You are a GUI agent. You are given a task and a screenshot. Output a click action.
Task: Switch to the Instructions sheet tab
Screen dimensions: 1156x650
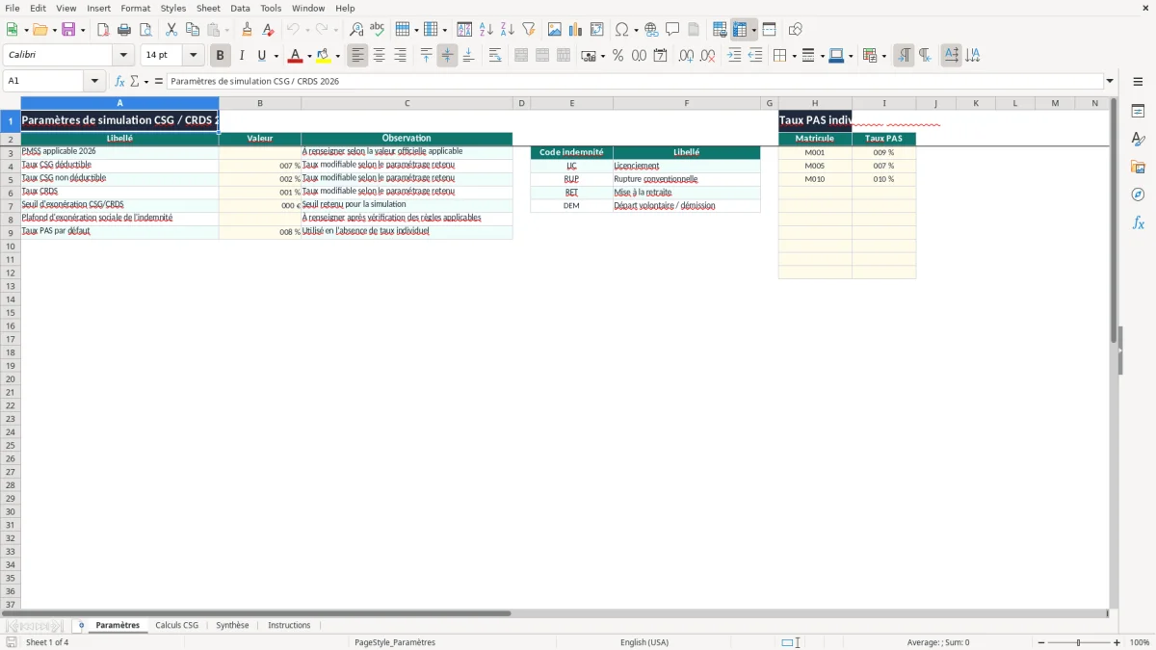click(289, 626)
